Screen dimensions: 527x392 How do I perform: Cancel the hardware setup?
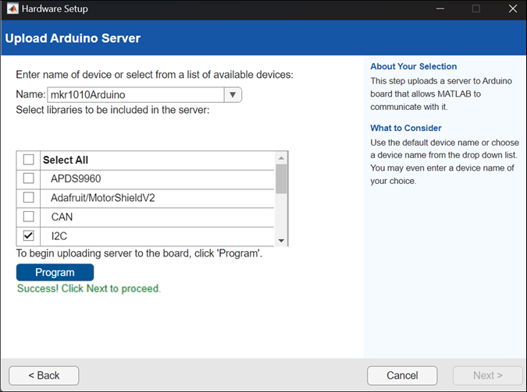[401, 375]
